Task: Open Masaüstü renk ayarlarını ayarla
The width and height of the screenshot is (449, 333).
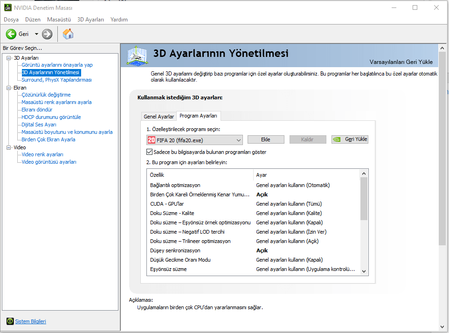Action: tap(56, 102)
